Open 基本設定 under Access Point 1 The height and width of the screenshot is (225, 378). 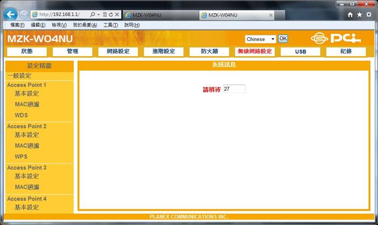click(x=26, y=94)
